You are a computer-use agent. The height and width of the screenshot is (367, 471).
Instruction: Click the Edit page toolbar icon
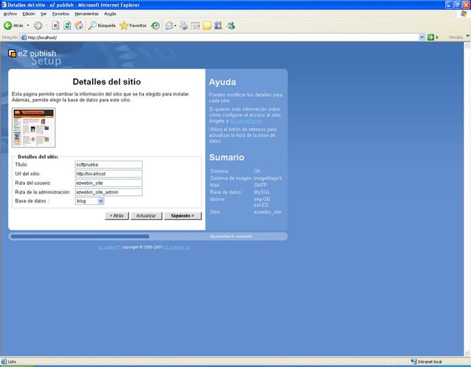pyautogui.click(x=195, y=26)
